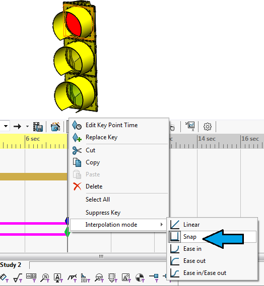Set interpolation mode to Ease in
The image size is (264, 286).
[x=212, y=249]
